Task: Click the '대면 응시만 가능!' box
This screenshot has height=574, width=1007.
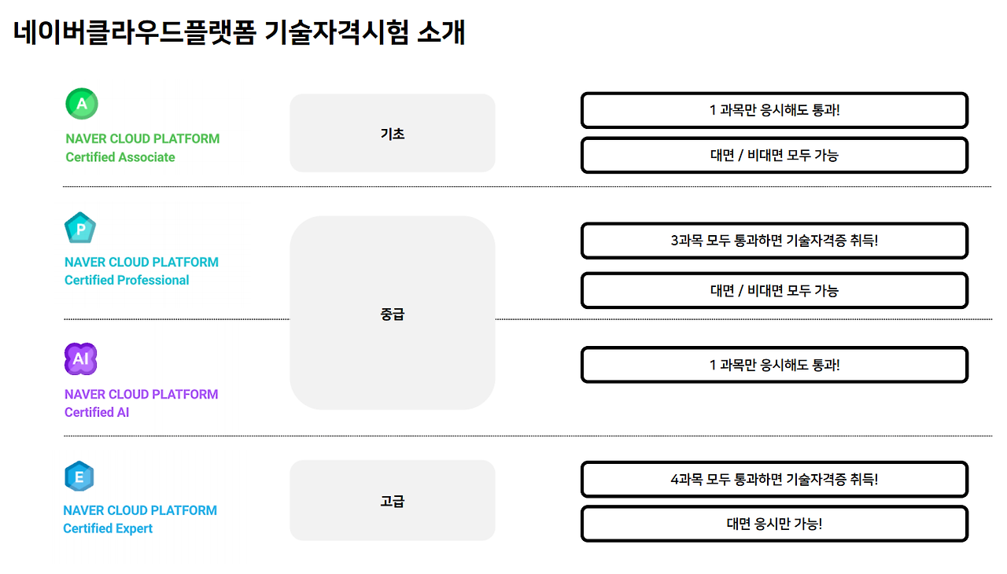Action: [774, 524]
